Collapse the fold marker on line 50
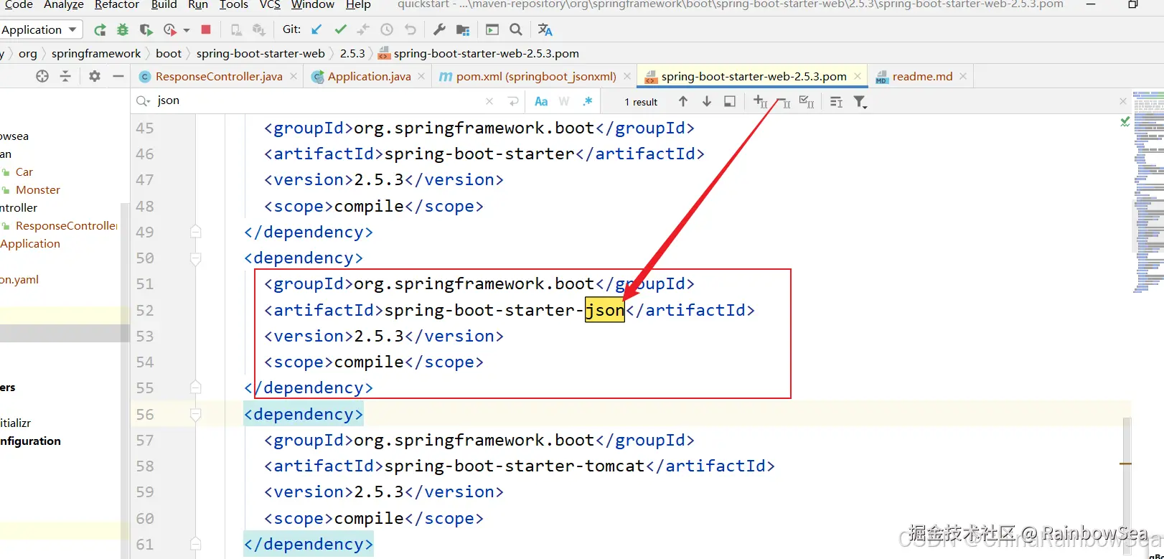This screenshot has width=1164, height=559. click(195, 258)
